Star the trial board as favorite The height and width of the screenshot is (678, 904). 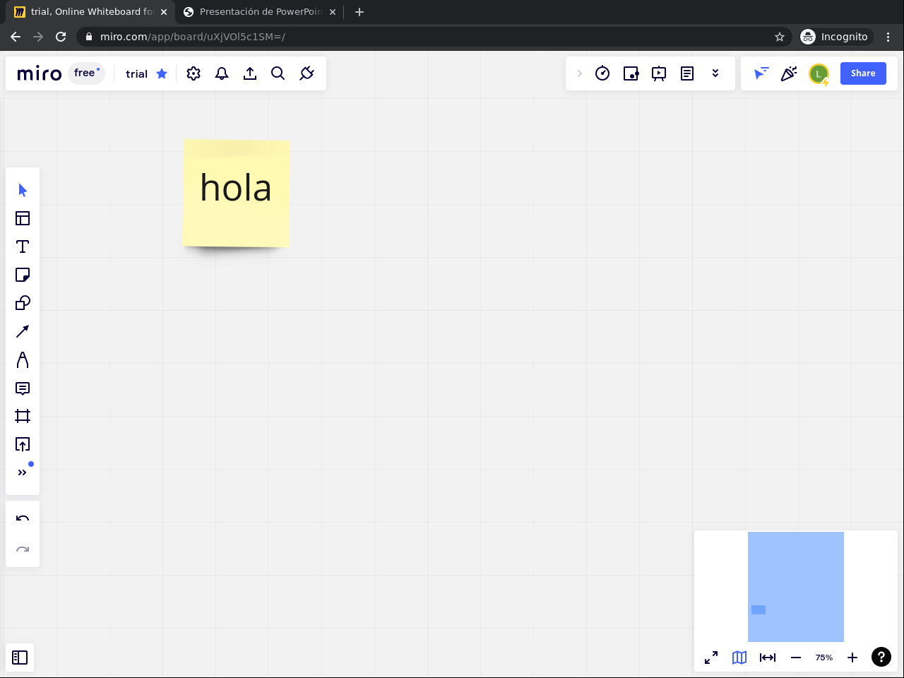click(162, 73)
